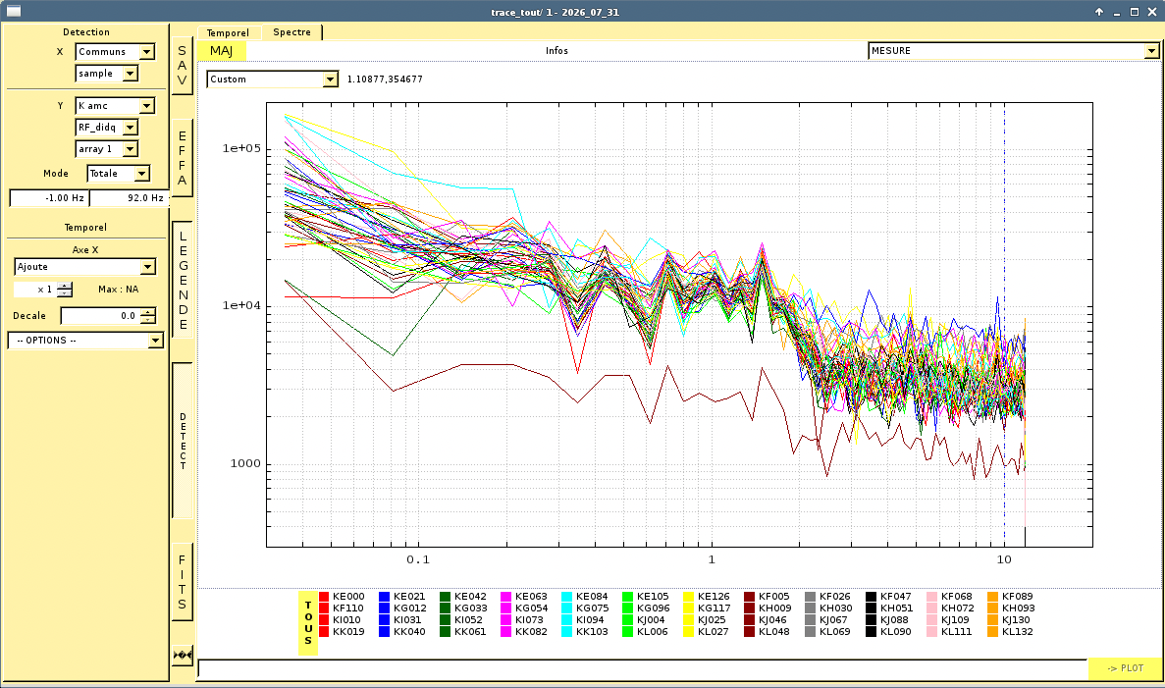Click the yellow TOUS toggle-all button
This screenshot has height=688, width=1165.
(x=308, y=623)
